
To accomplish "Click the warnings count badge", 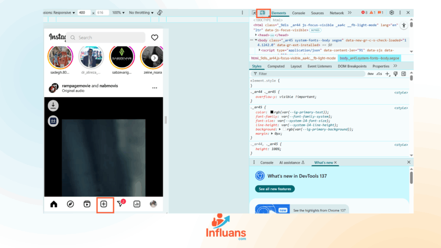I will pyautogui.click(x=373, y=12).
